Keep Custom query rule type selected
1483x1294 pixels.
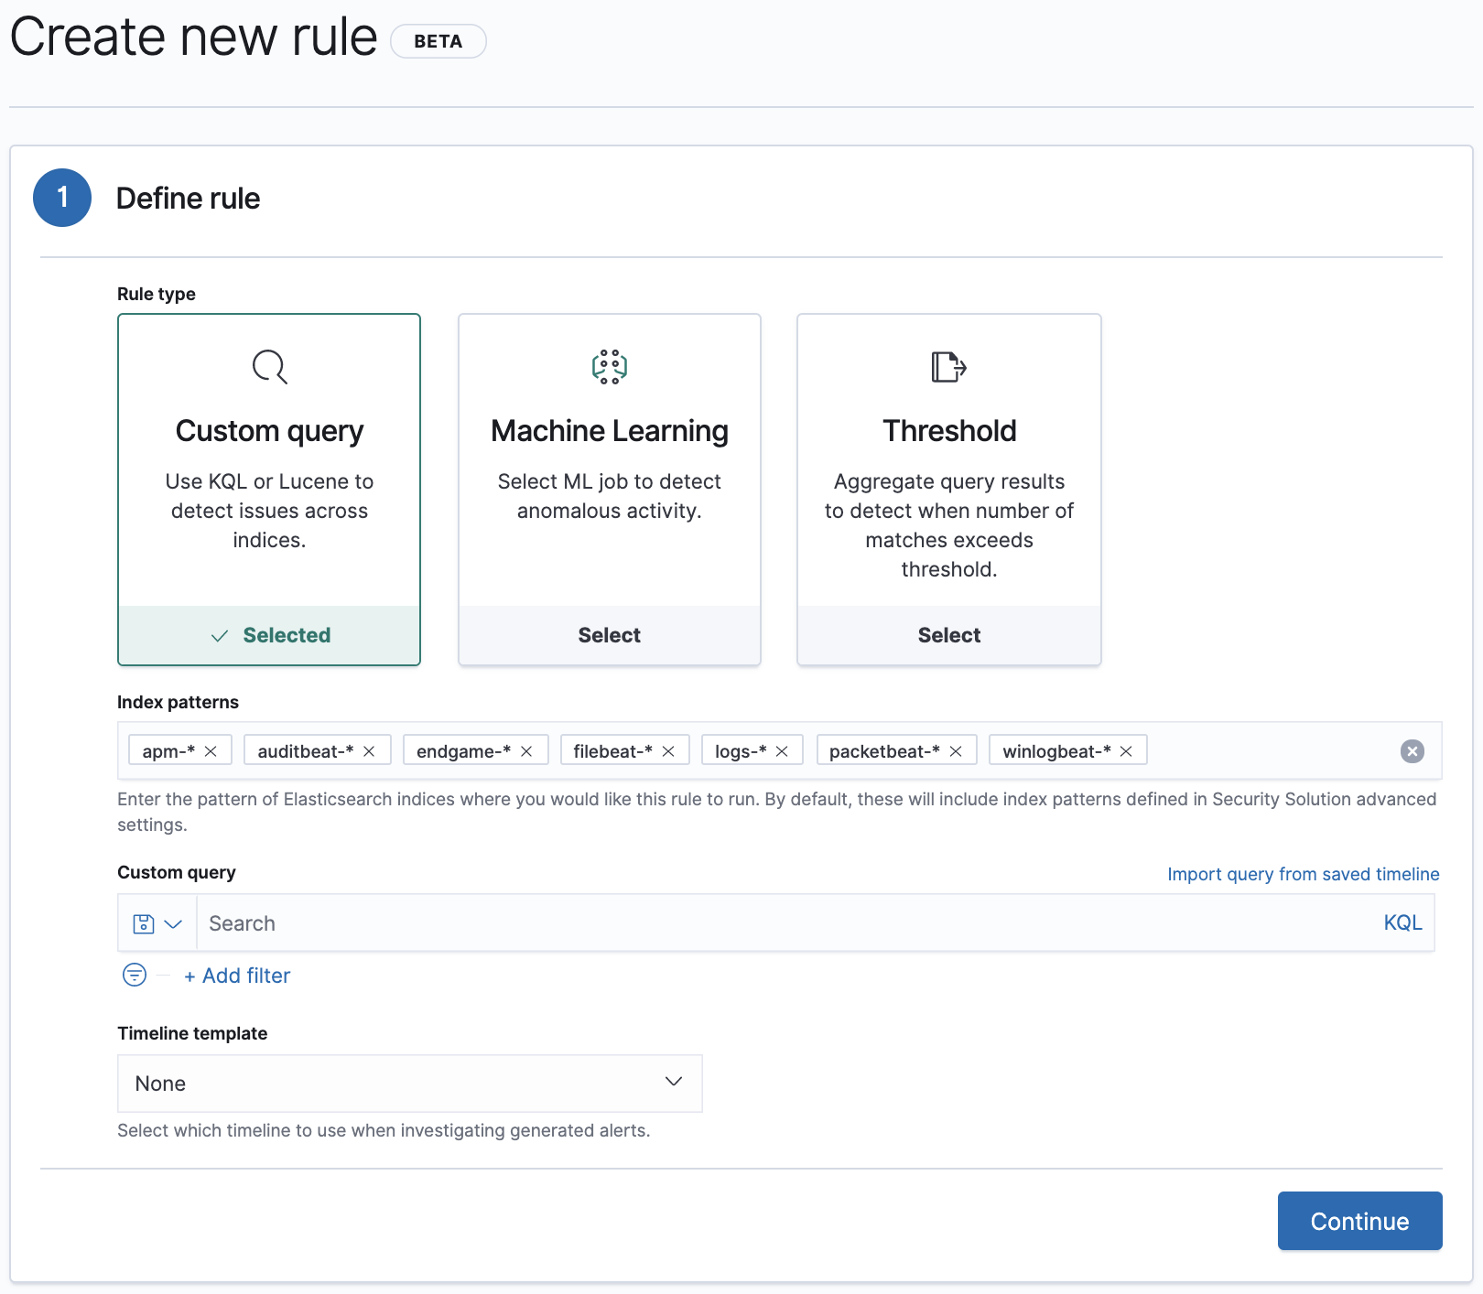coord(268,634)
